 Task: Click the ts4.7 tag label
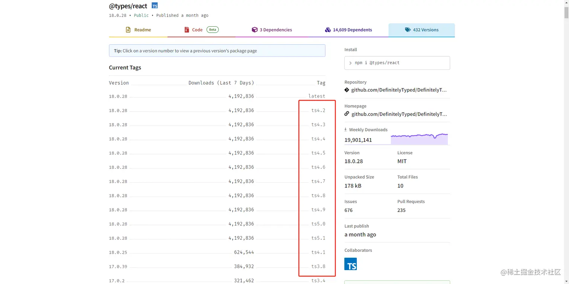tap(318, 182)
